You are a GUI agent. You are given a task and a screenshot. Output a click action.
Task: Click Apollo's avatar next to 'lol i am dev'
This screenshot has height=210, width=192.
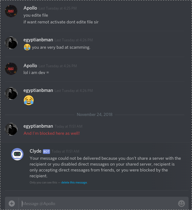point(11,69)
